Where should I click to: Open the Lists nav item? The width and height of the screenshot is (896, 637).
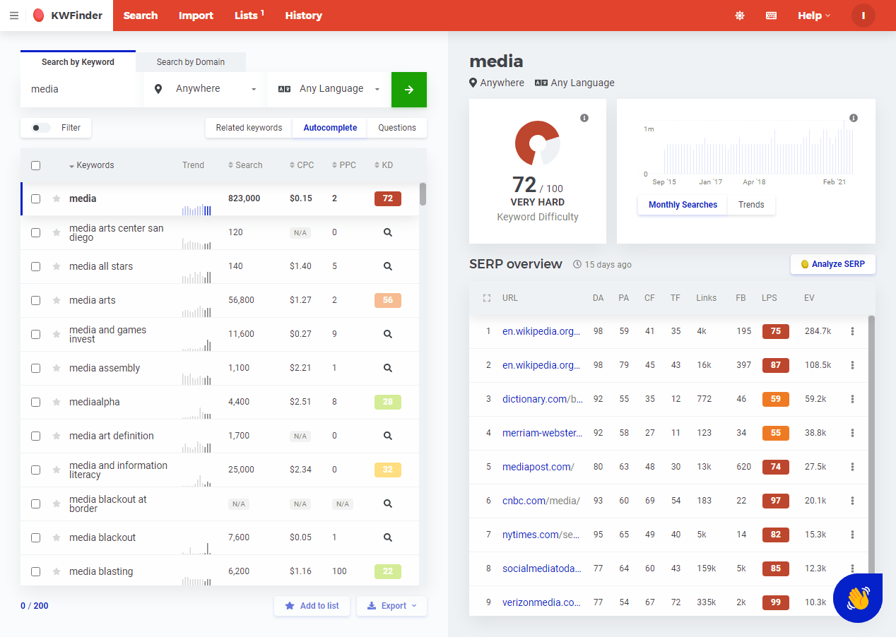pyautogui.click(x=249, y=16)
